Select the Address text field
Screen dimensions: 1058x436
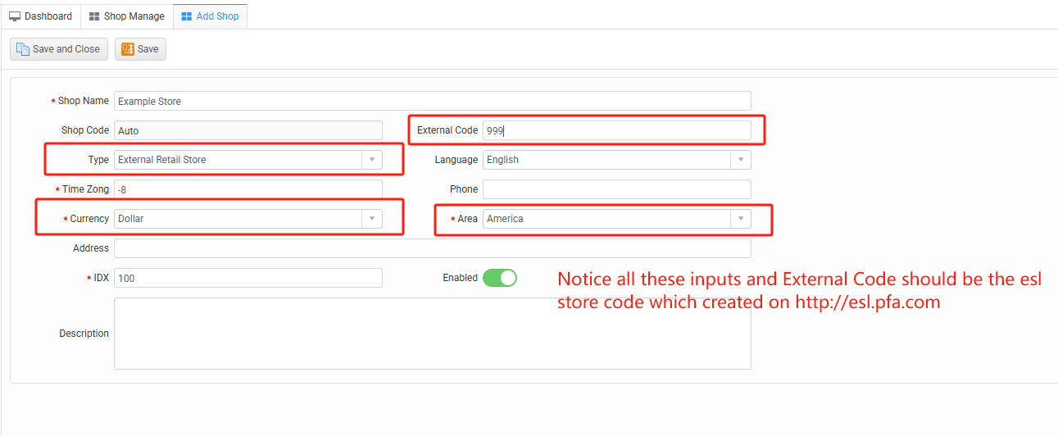[x=432, y=248]
